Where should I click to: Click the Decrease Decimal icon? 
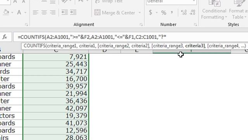pos(193,12)
